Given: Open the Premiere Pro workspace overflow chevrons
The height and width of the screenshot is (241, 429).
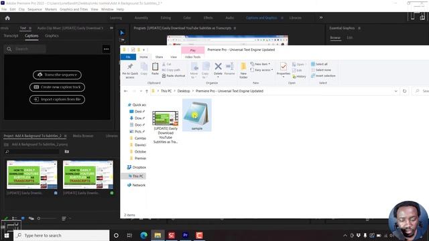Looking at the screenshot, I should [321, 18].
